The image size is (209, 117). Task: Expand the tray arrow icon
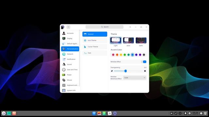(180, 113)
